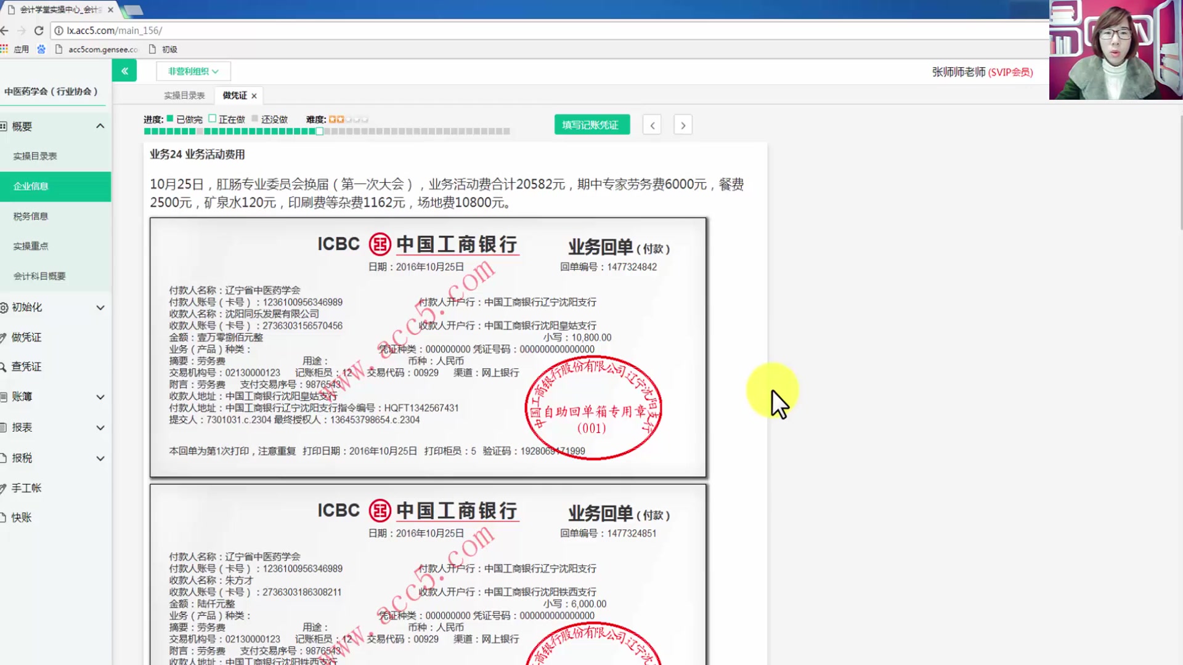The width and height of the screenshot is (1183, 665).
Task: Click the 业务24 业务活动费用 heading
Action: point(197,155)
